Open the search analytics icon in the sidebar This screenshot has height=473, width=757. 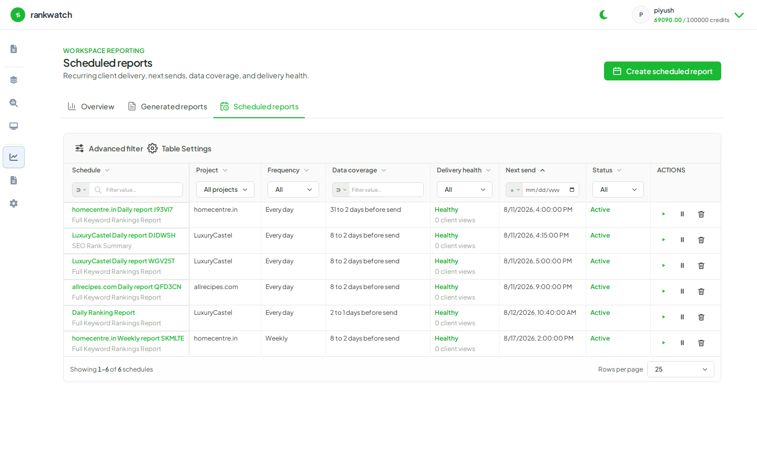tap(14, 103)
